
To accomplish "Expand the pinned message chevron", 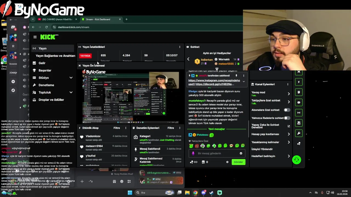I will 244,82.
